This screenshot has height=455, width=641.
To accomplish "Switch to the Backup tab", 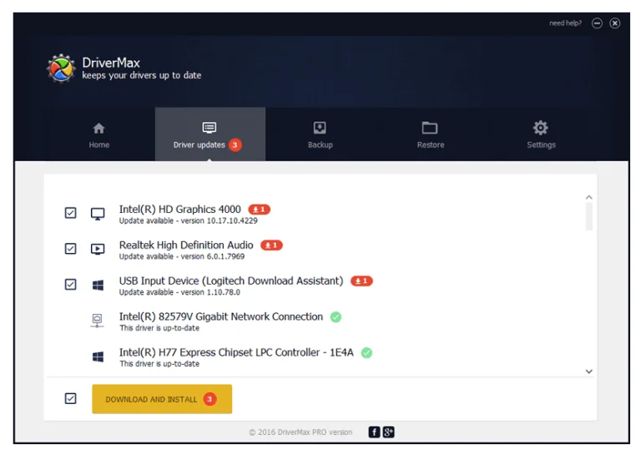I will [320, 135].
